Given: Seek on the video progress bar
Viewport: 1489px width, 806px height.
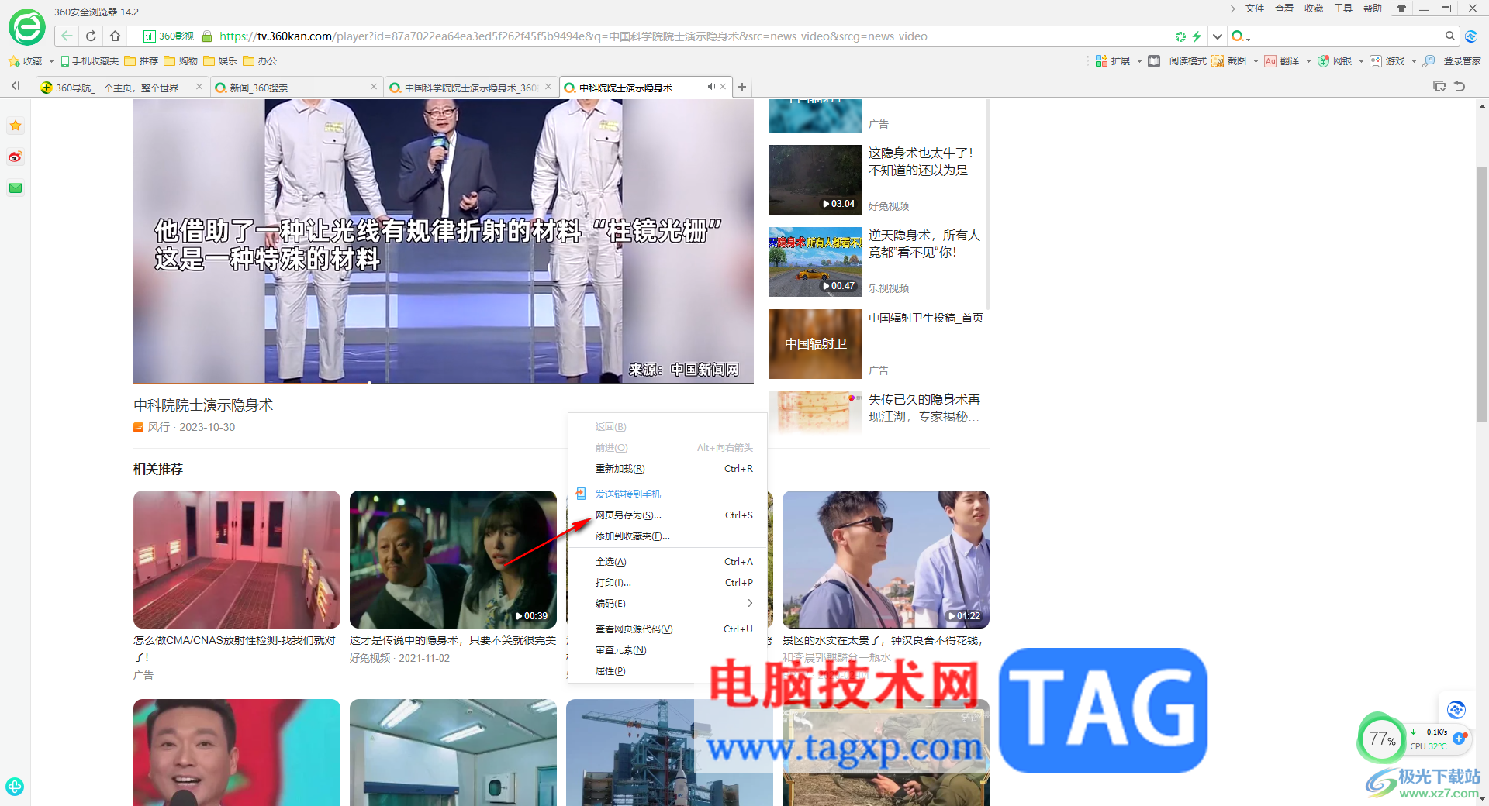Looking at the screenshot, I should point(444,382).
